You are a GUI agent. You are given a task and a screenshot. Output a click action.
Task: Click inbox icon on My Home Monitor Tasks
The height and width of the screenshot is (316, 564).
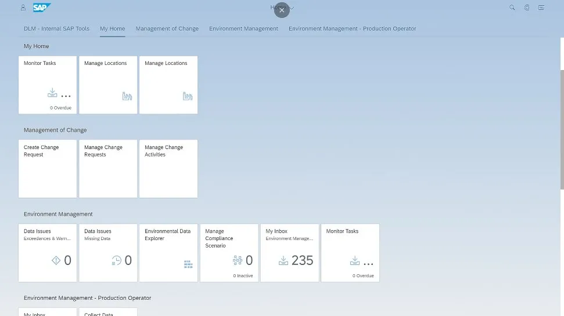pos(52,93)
